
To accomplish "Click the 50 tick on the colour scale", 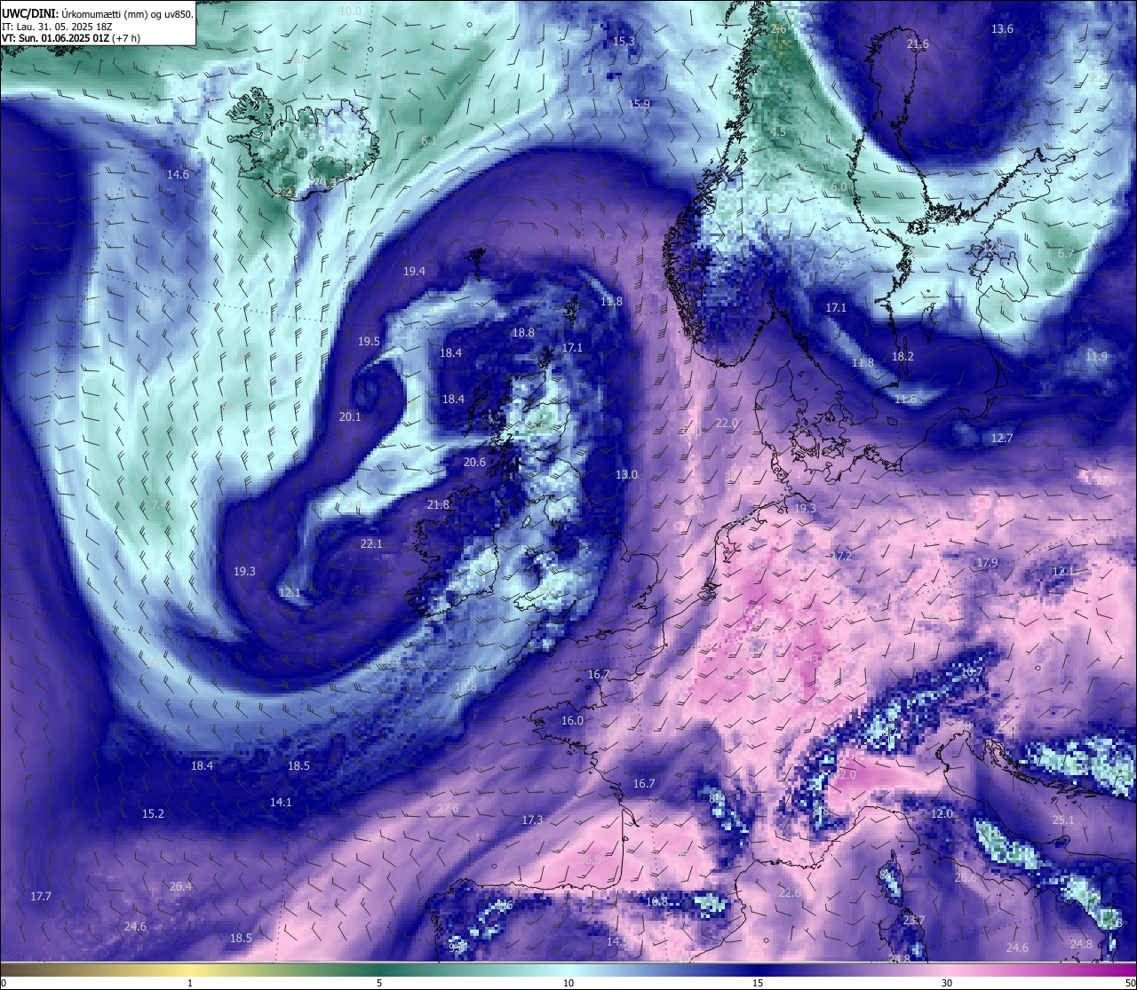I will (1130, 983).
